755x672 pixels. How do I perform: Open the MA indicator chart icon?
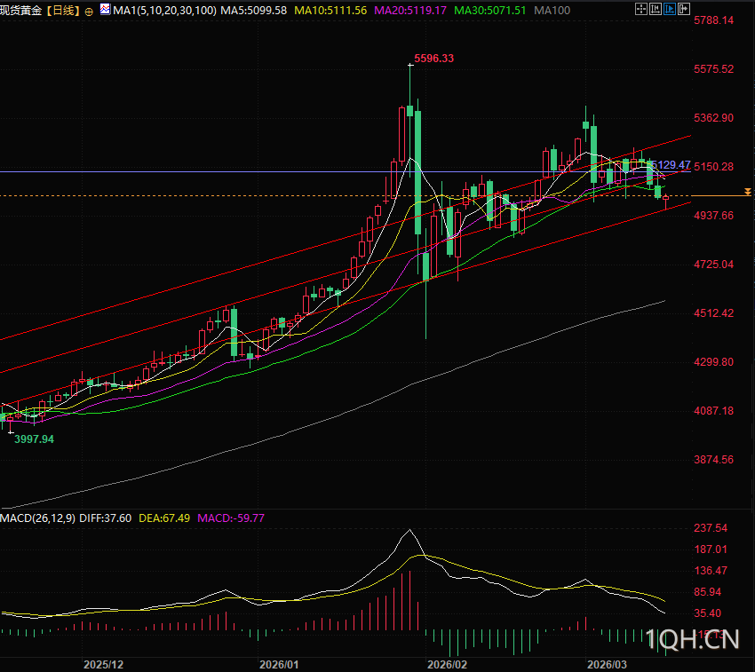(105, 9)
